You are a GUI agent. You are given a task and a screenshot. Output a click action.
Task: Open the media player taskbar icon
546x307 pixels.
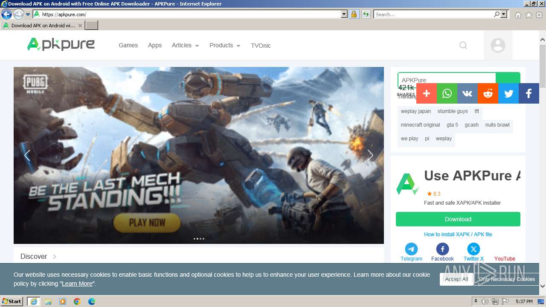[x=63, y=301]
